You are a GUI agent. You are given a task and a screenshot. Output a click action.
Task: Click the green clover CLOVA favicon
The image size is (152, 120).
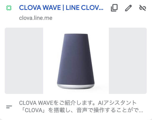9,8
